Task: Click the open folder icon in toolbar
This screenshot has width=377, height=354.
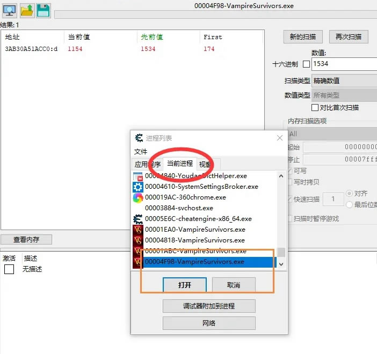Action: pyautogui.click(x=27, y=10)
